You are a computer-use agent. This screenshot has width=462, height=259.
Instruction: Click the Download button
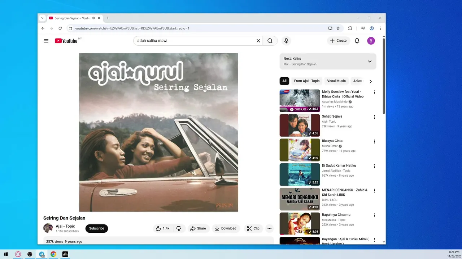click(226, 228)
